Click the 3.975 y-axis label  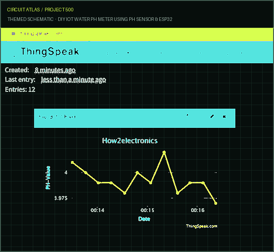click(61, 198)
